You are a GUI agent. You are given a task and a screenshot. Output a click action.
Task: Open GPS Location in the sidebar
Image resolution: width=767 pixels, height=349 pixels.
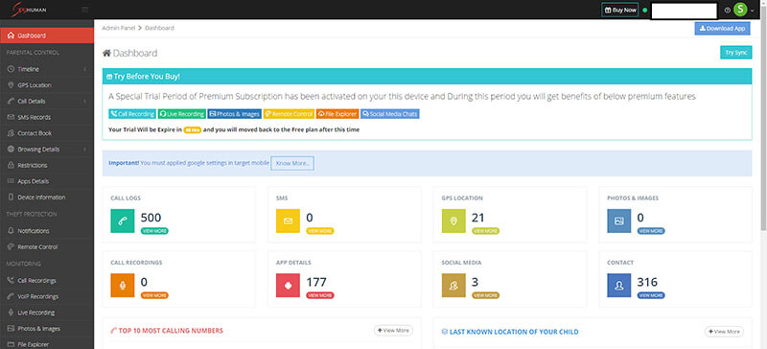[x=47, y=85]
